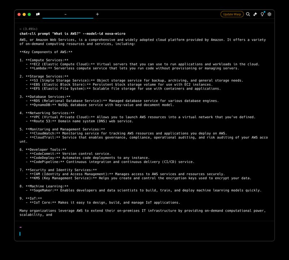Open Warp search with the magnifier icon
The image size is (289, 260).
(247, 14)
